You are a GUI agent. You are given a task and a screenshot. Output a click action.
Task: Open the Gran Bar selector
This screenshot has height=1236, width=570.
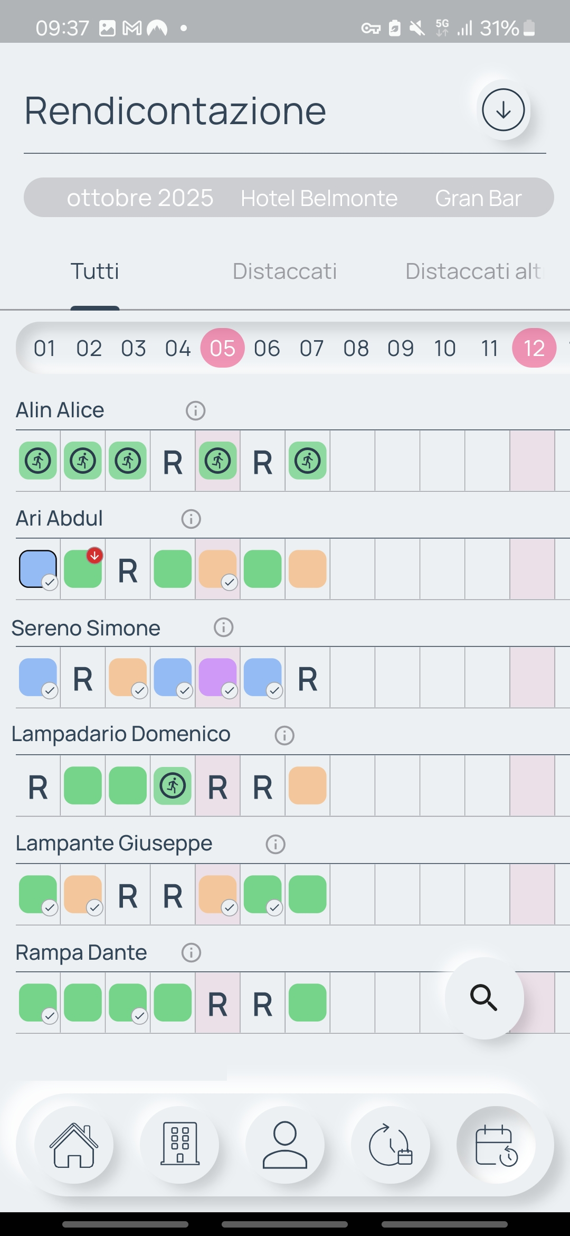click(x=478, y=198)
